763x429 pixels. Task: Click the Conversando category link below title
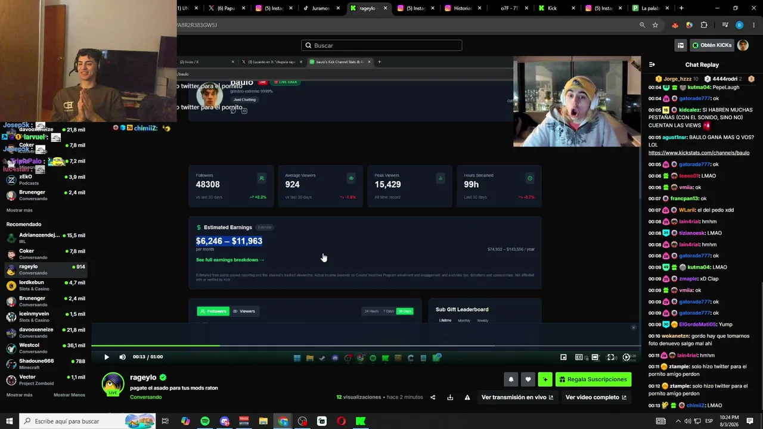(x=145, y=397)
